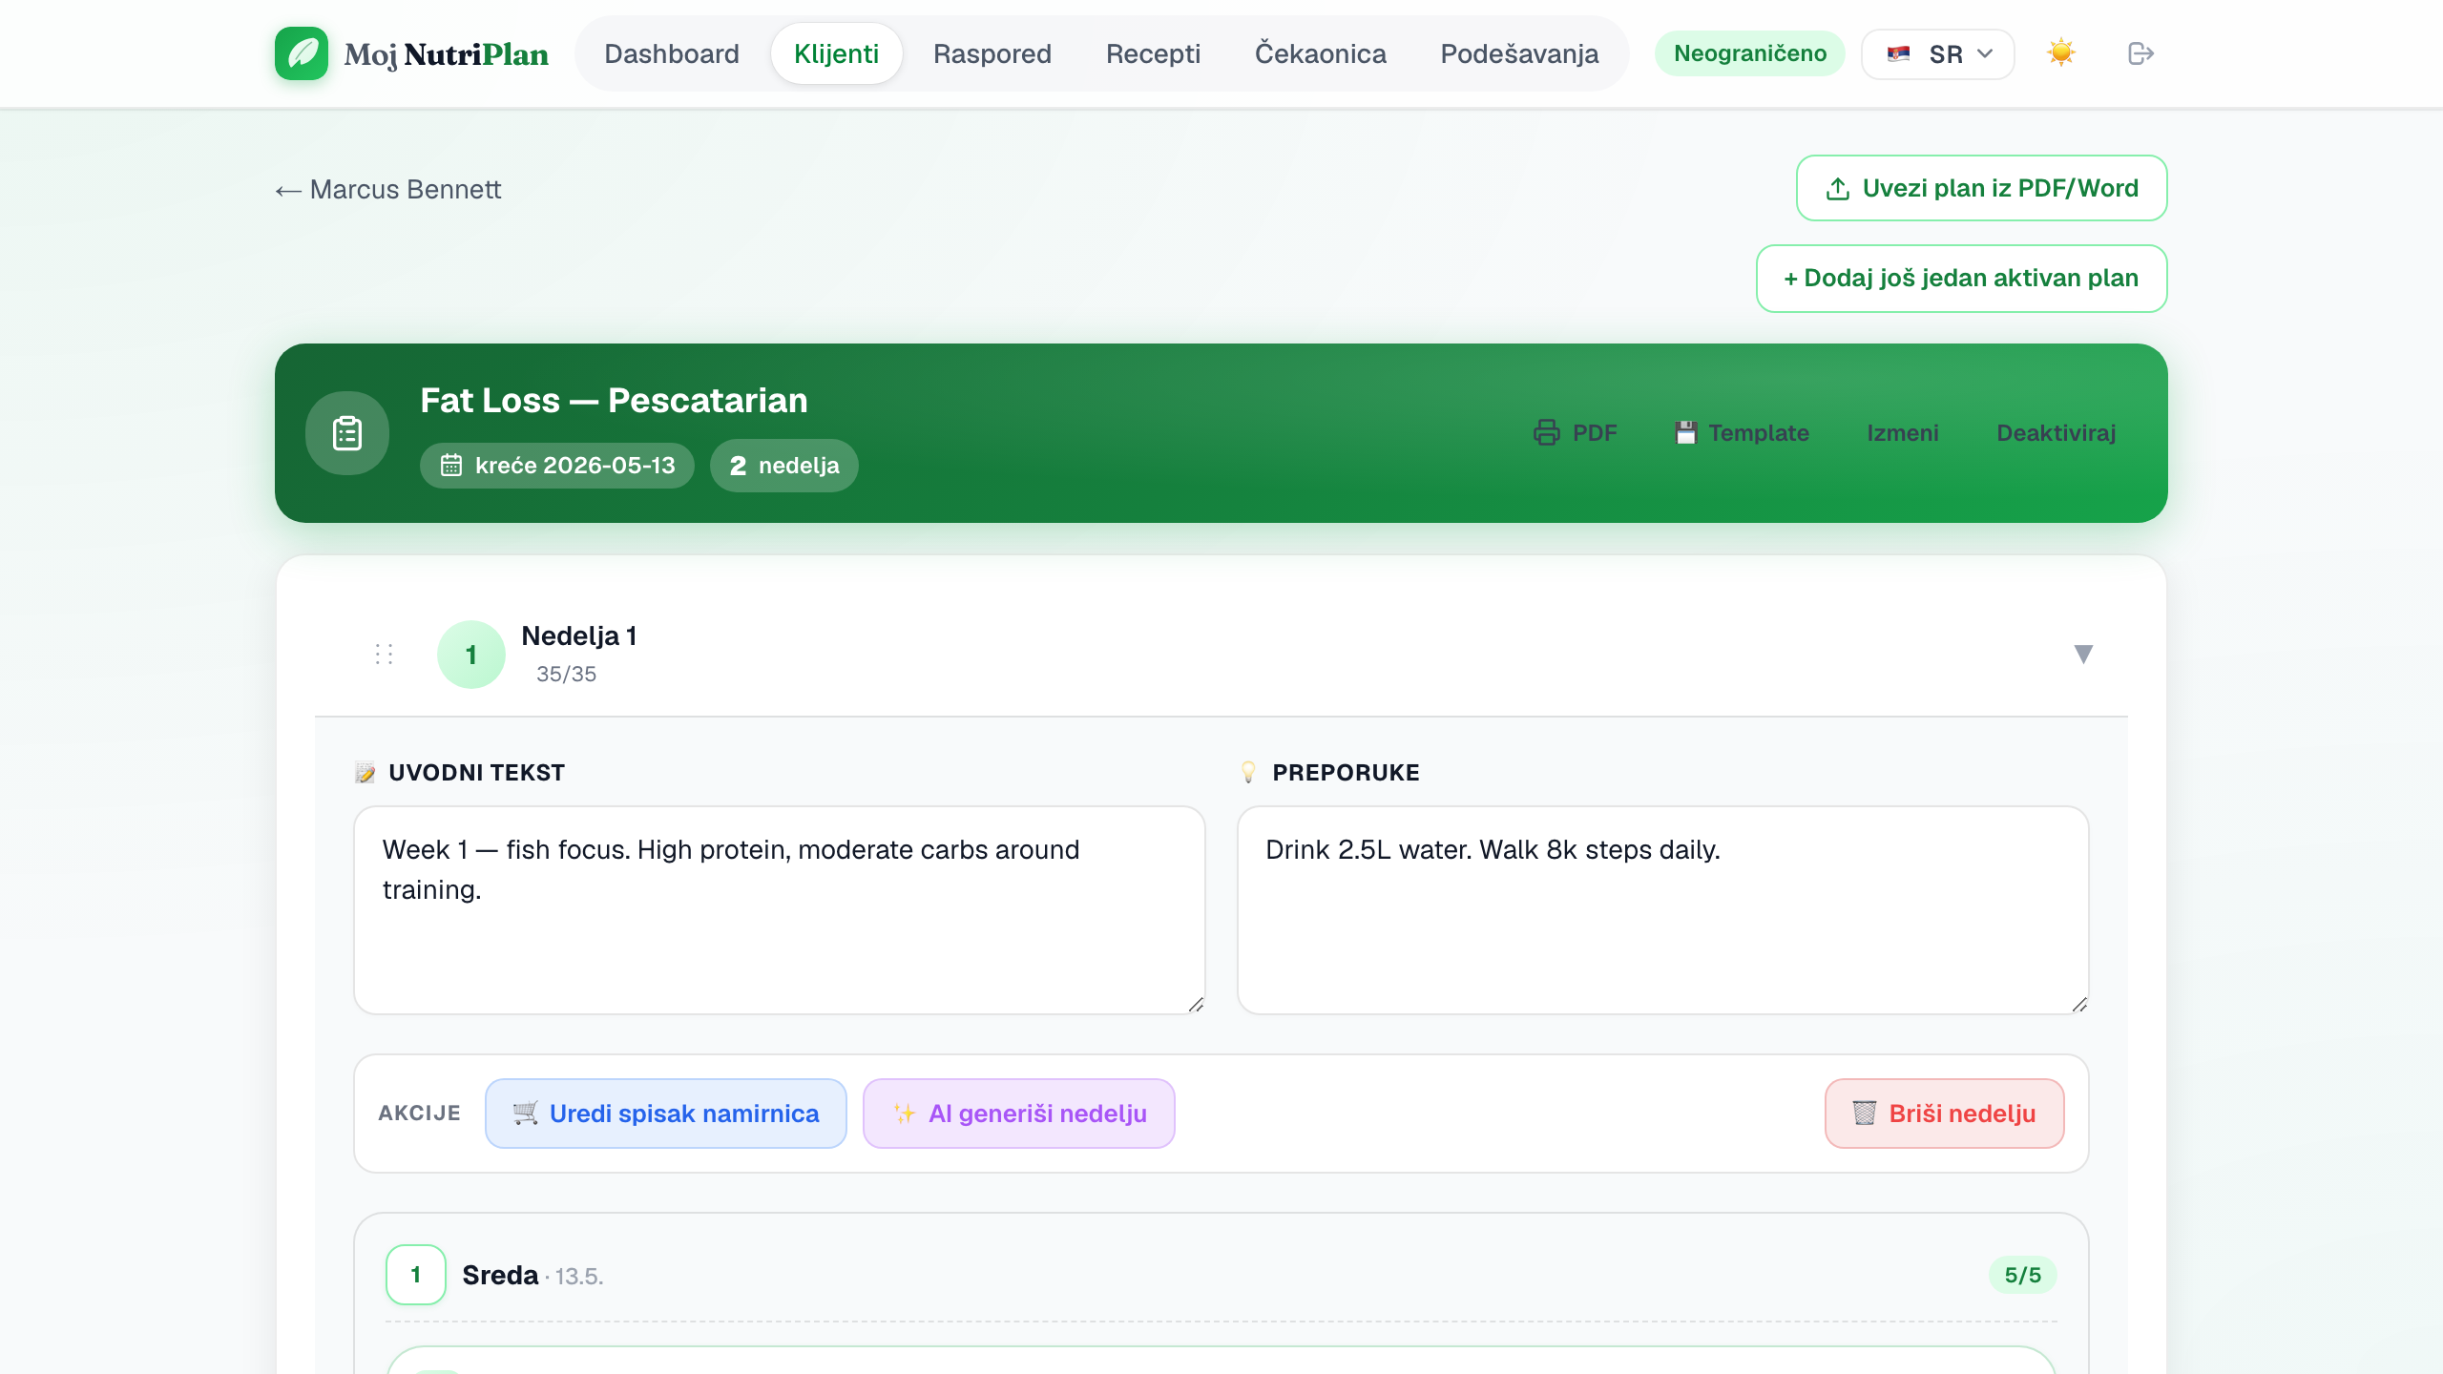This screenshot has height=1374, width=2443.
Task: Click AI generiši nedelju button
Action: (x=1019, y=1114)
